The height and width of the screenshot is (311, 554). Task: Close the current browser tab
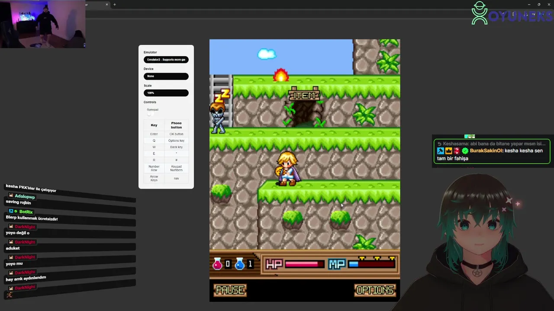107,4
